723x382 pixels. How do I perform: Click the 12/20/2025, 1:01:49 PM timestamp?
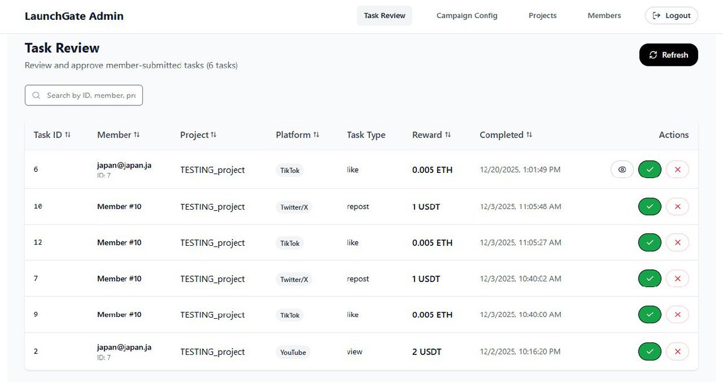coord(520,170)
